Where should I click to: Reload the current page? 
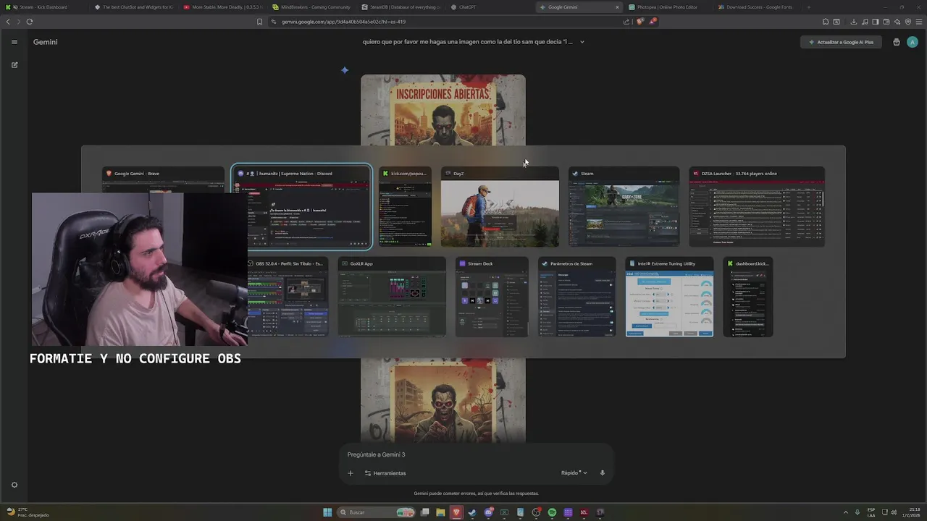(29, 22)
